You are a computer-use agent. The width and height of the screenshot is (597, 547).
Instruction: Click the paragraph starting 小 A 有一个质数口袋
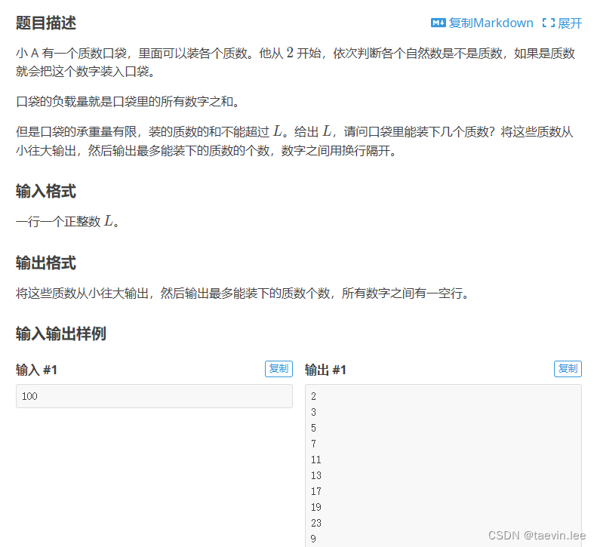point(295,62)
